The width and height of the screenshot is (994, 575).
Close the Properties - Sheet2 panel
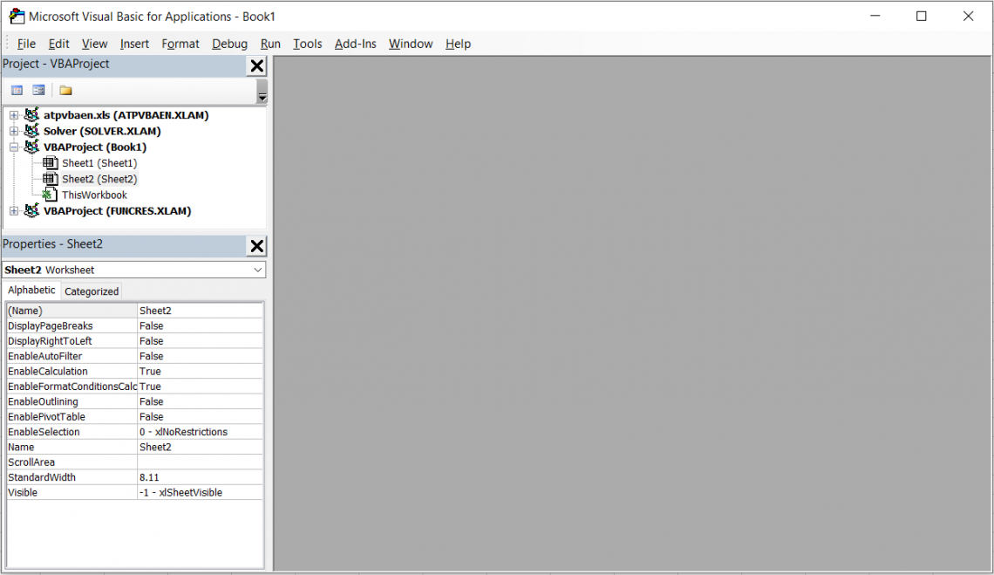256,246
